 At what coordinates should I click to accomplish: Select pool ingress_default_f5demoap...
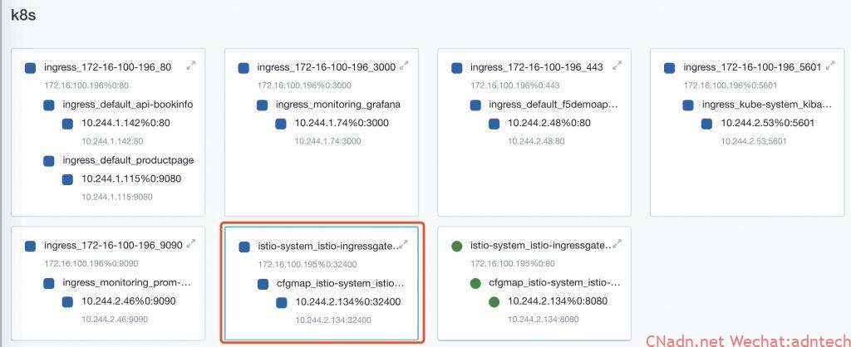coord(553,105)
